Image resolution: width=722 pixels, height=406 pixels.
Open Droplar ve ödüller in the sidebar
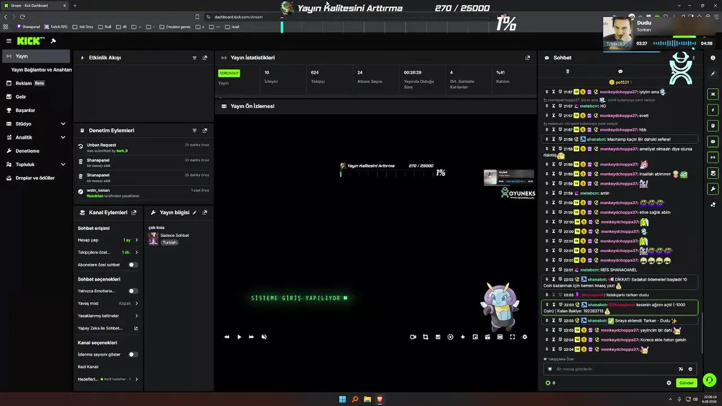(36, 178)
